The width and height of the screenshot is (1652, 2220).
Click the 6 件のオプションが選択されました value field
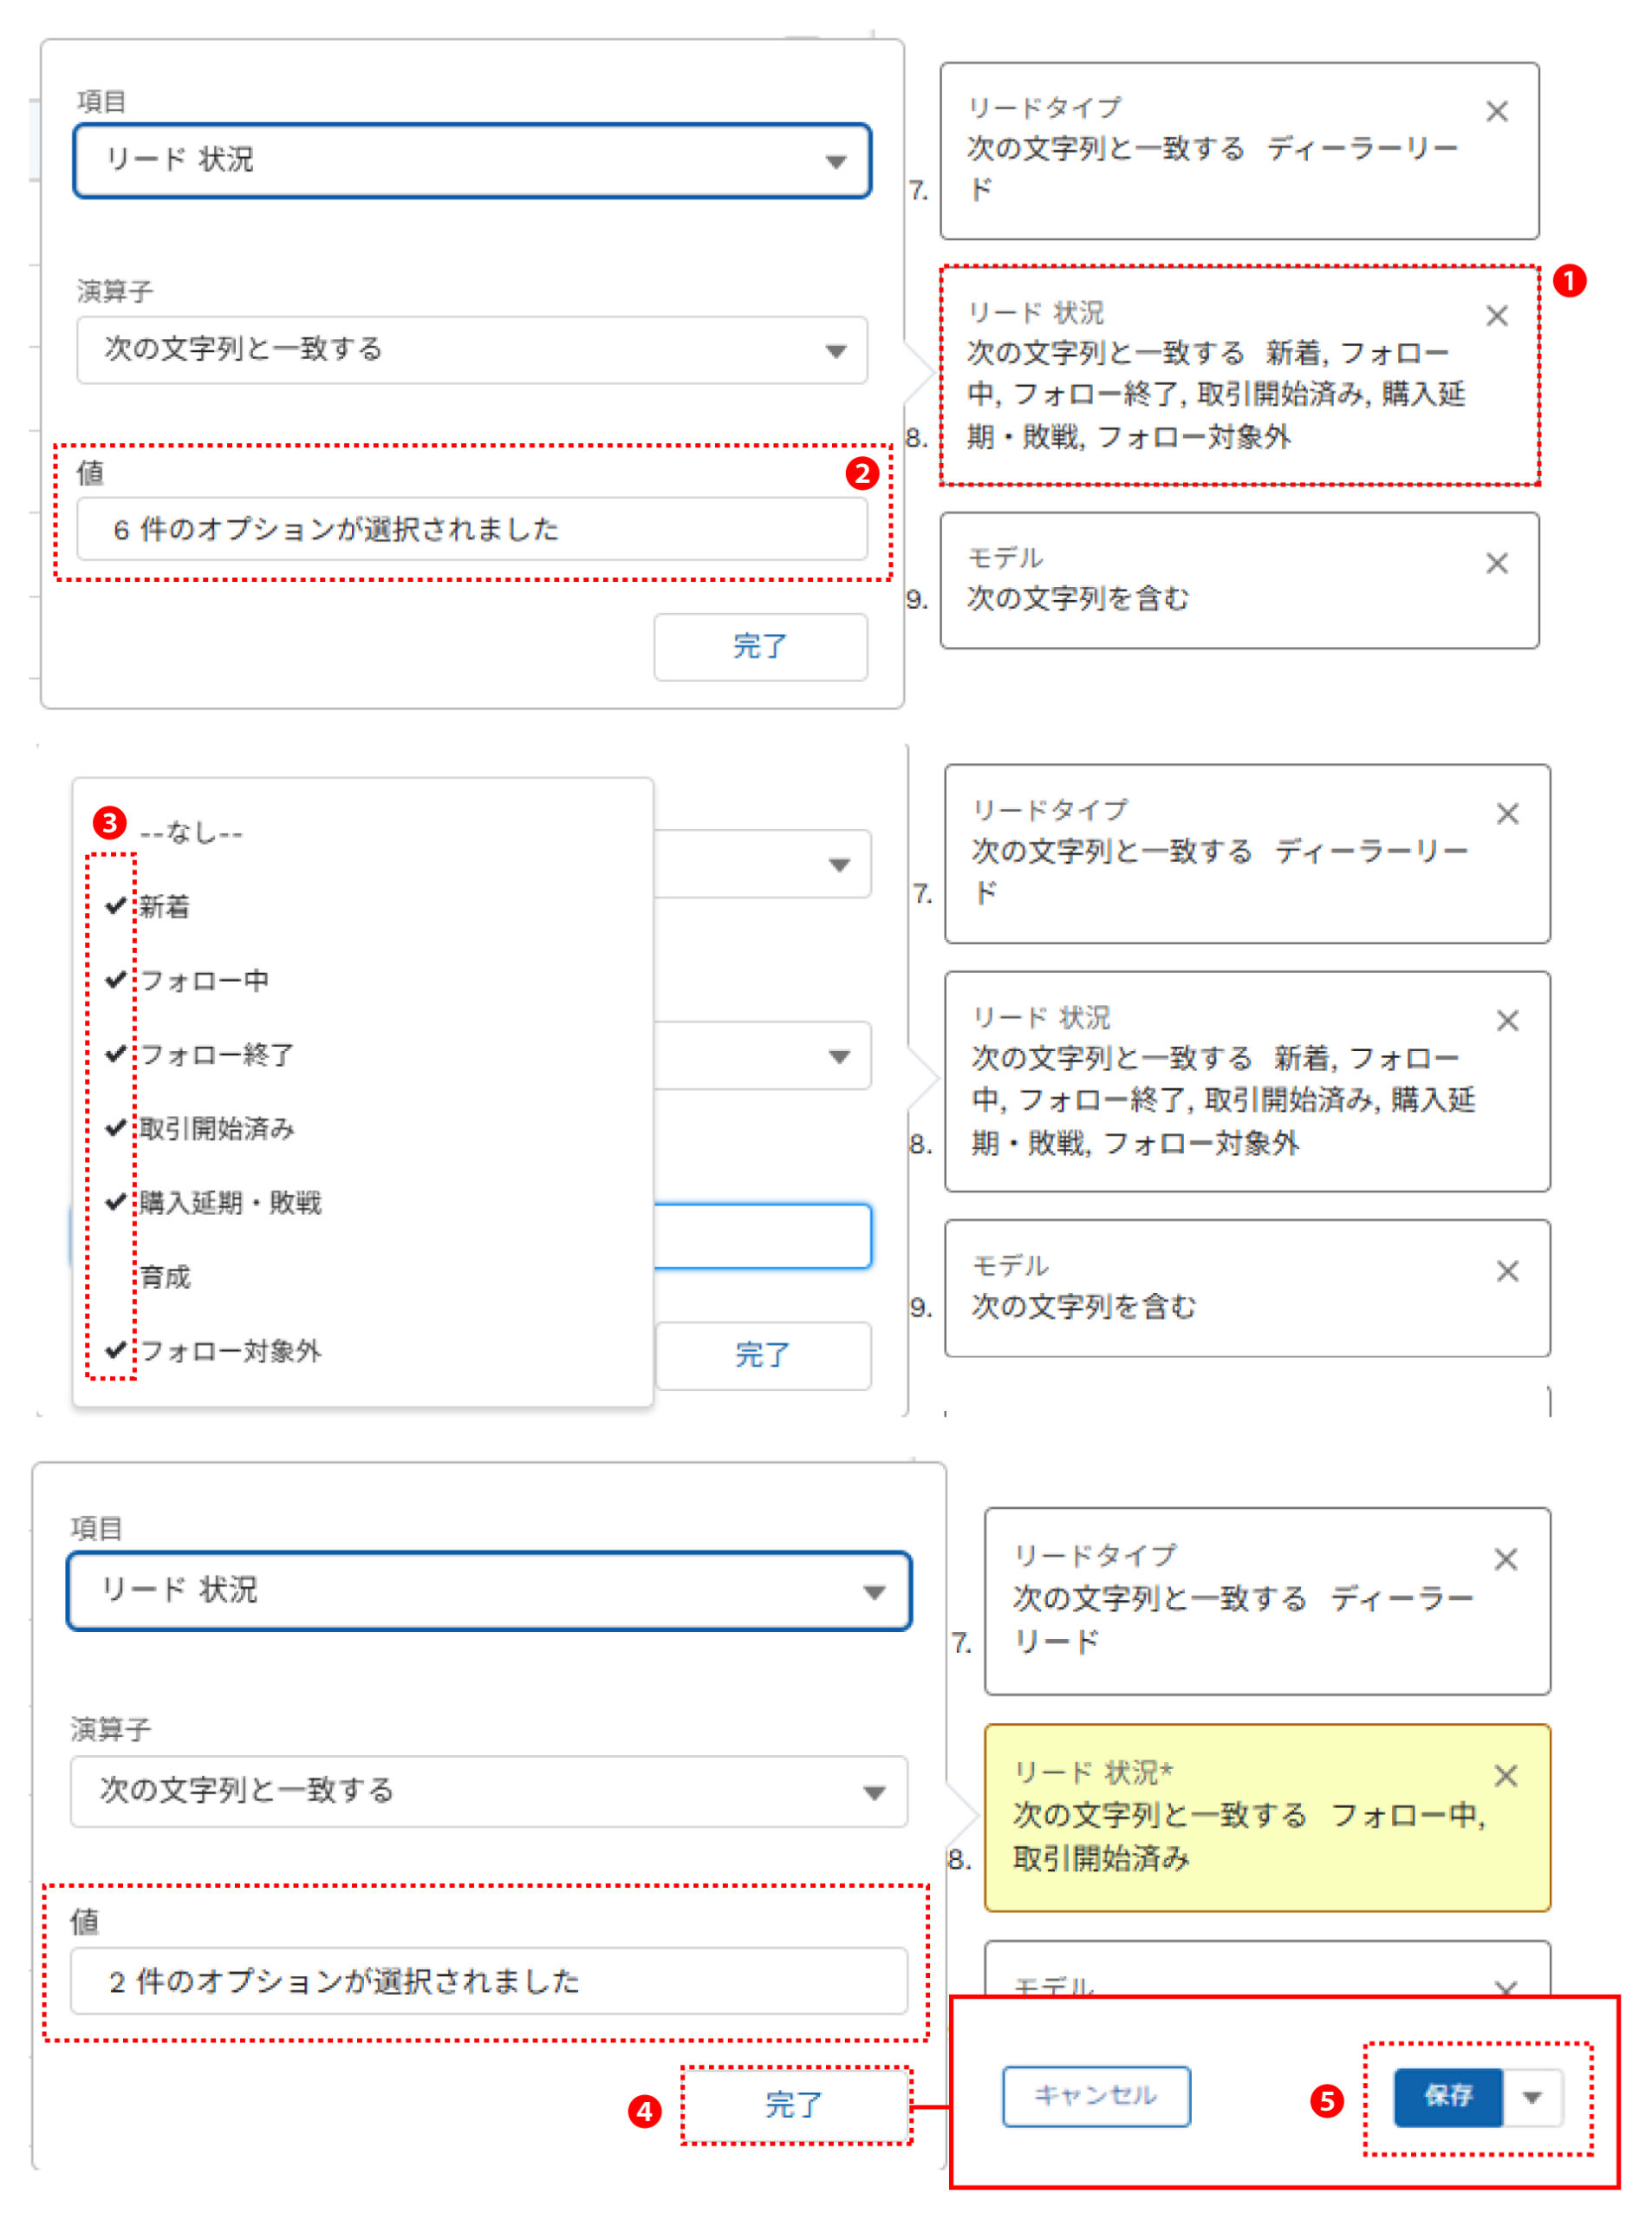[472, 529]
